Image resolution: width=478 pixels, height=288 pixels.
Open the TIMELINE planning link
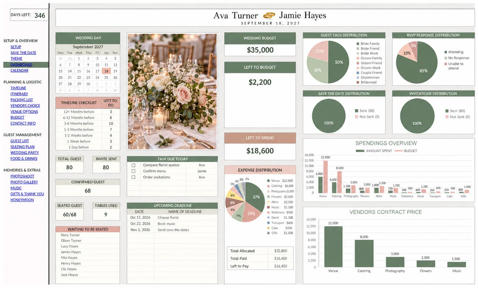[x=18, y=88]
